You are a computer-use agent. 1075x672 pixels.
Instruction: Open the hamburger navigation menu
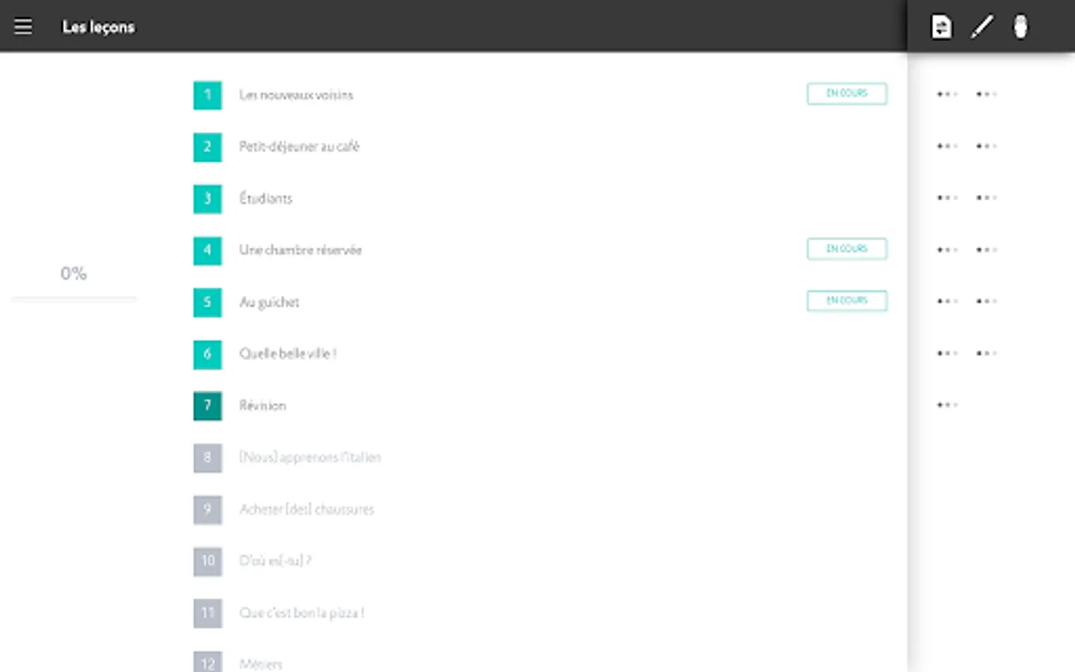23,27
